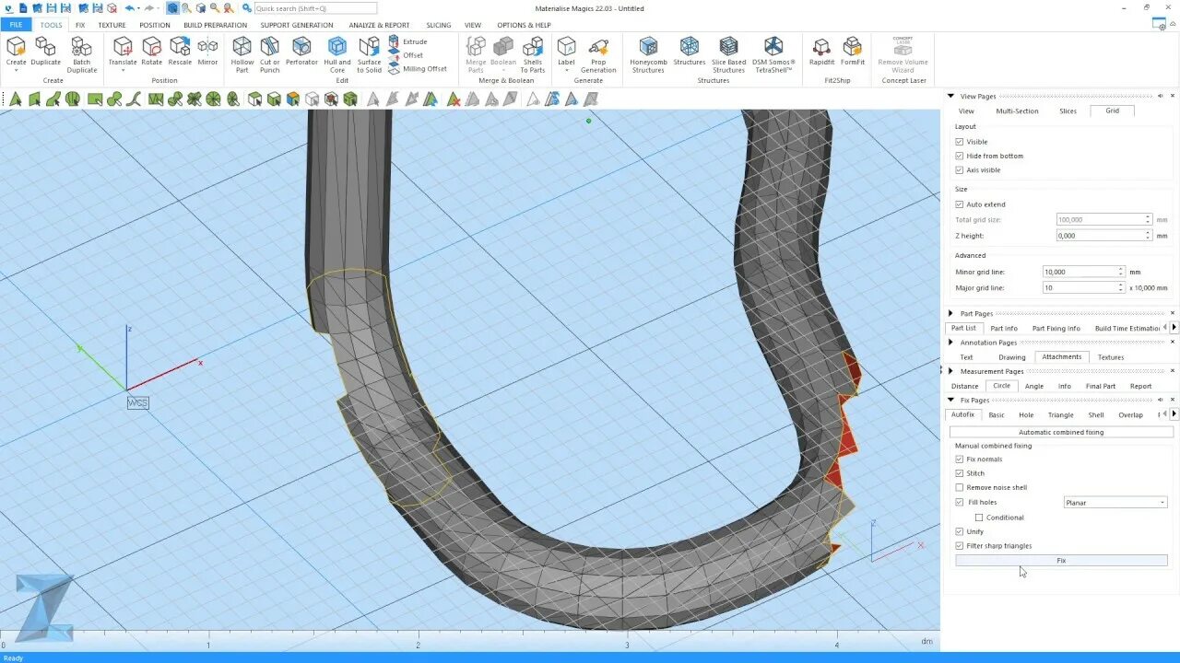The image size is (1180, 663).
Task: Activate the Rescale tool
Action: pyautogui.click(x=180, y=52)
